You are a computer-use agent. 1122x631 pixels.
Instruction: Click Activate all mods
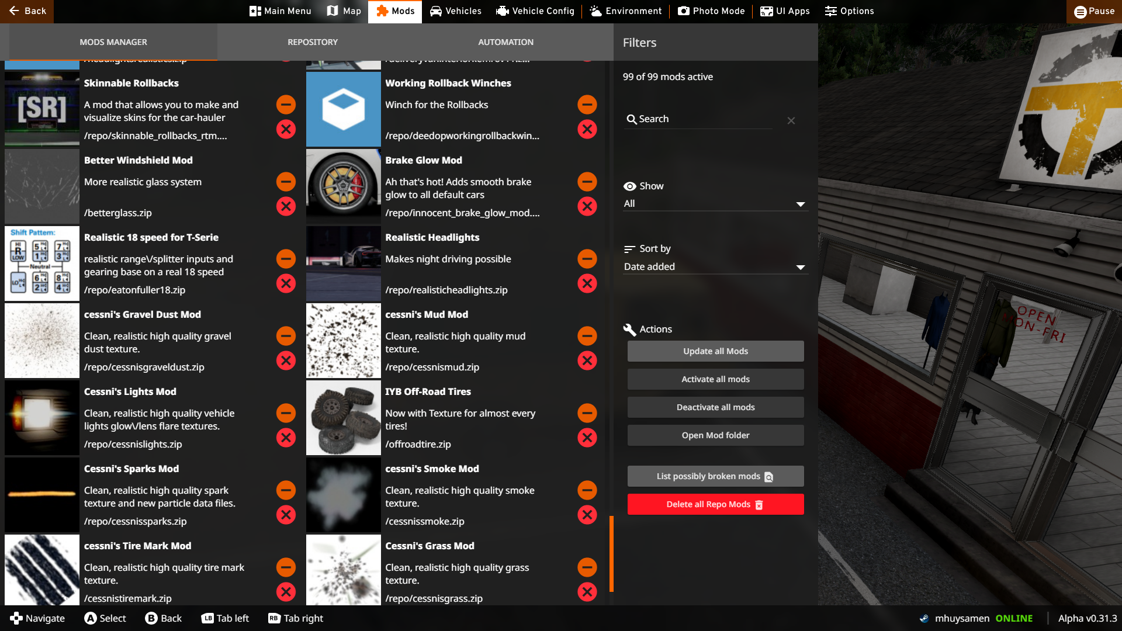(715, 379)
